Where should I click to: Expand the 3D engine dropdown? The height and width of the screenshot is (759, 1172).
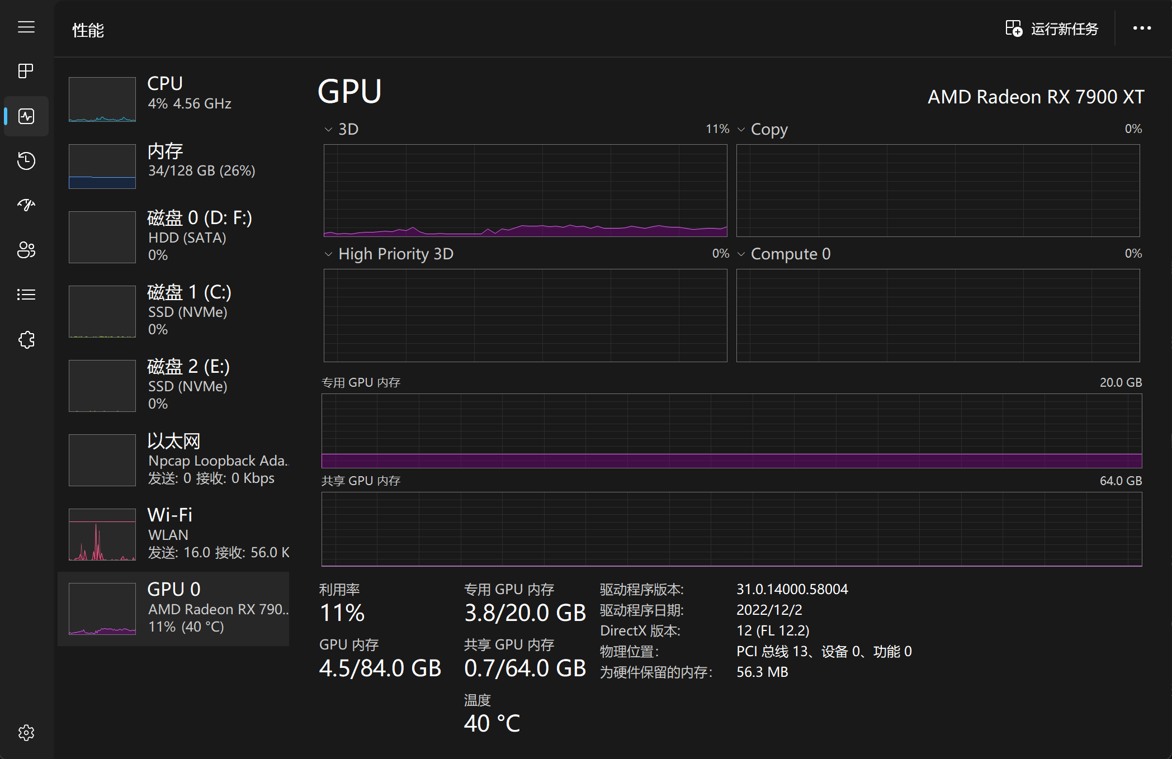point(328,130)
